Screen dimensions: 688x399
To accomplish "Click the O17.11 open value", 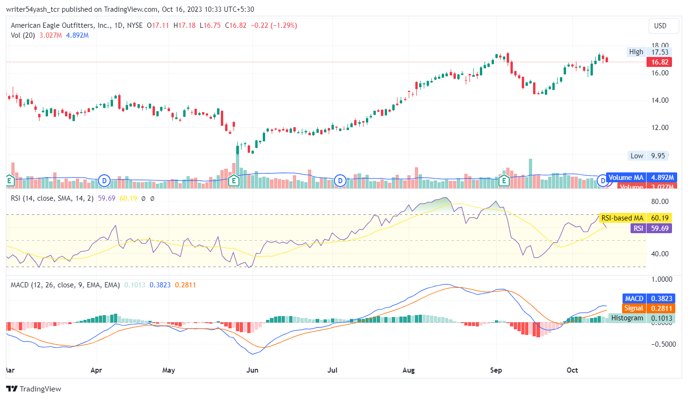I will click(158, 25).
